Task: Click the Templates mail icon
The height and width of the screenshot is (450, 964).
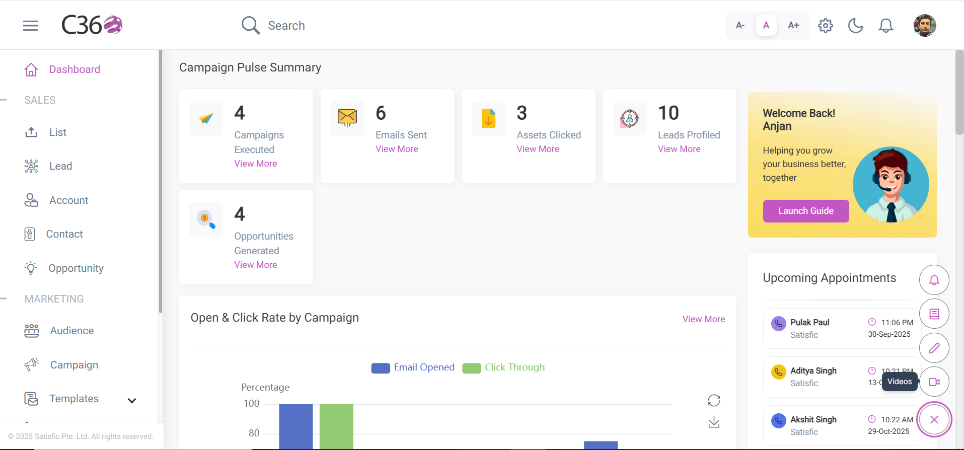Action: pyautogui.click(x=31, y=399)
